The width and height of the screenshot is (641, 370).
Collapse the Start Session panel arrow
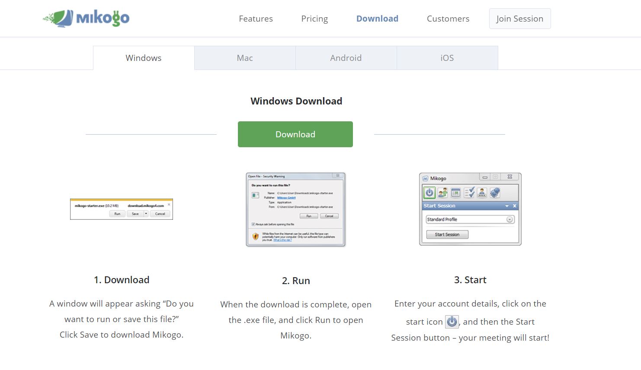pos(507,206)
